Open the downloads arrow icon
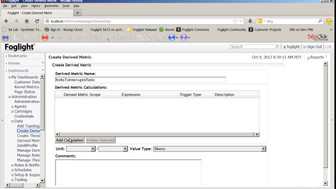The height and width of the screenshot is (189, 336). click(250, 21)
